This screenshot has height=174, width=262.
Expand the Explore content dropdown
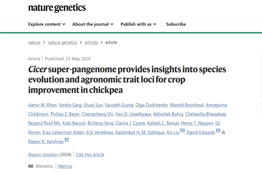47,24
